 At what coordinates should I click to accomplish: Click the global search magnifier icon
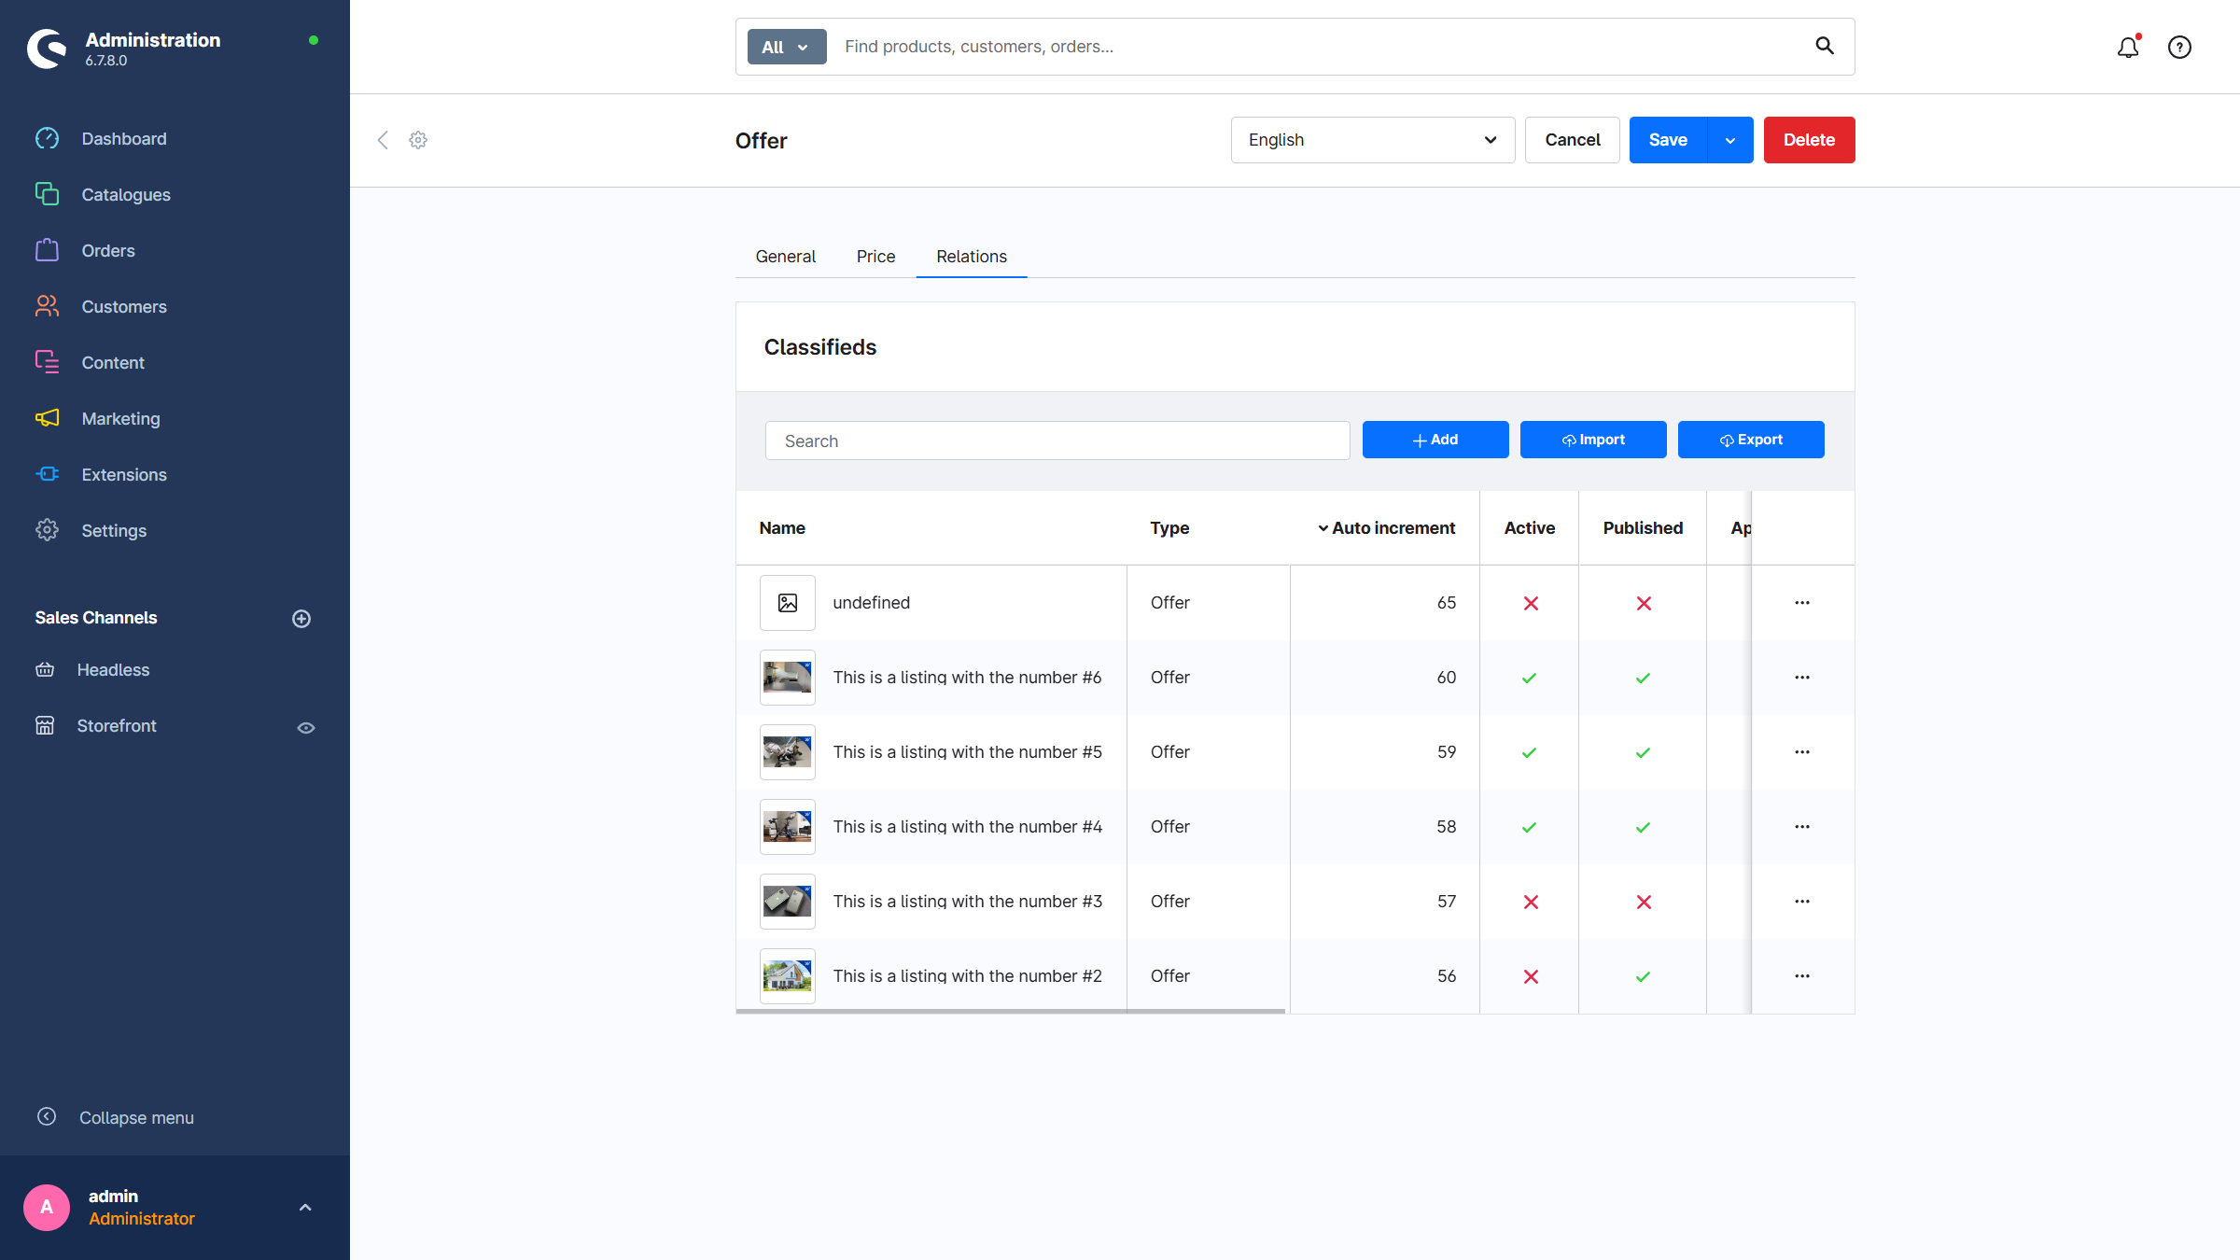[1824, 46]
